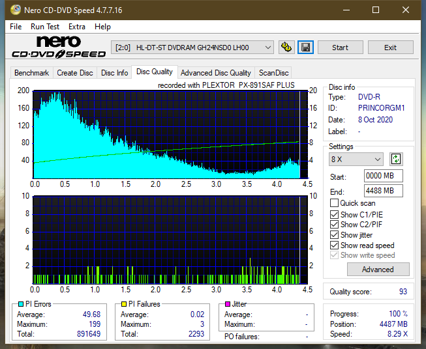
Task: Click the Nero app icon in title bar
Action: pos(16,10)
